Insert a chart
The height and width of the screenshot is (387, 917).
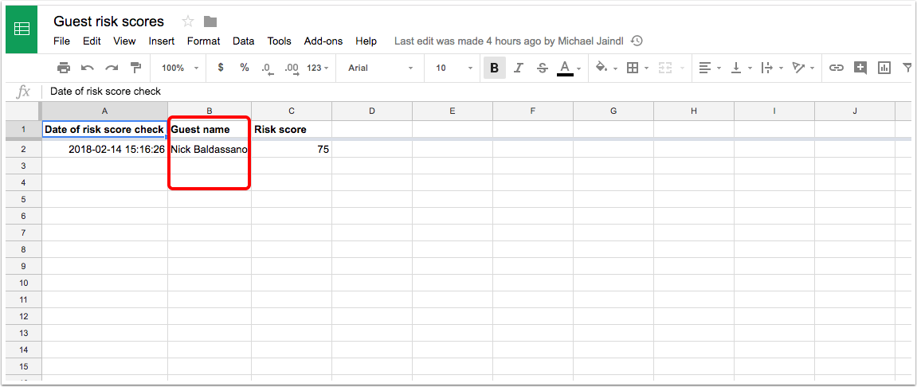pyautogui.click(x=884, y=68)
